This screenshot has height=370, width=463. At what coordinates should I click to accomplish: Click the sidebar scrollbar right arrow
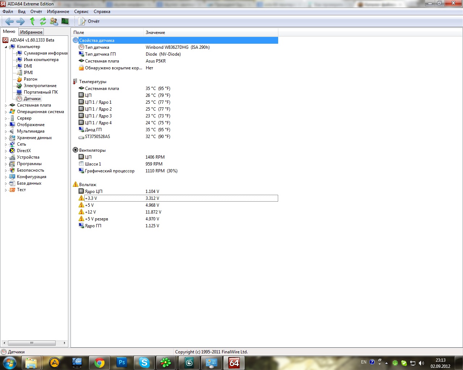tap(64, 343)
